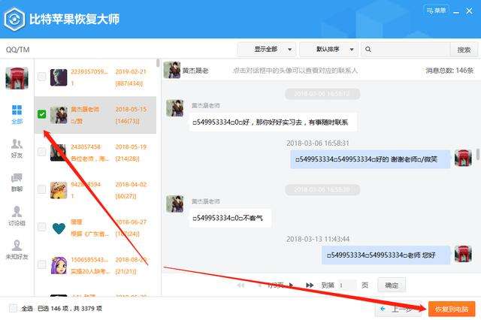Select the conversation dated 2018-05-19
Image resolution: width=481 pixels, height=320 pixels.
coord(95,152)
